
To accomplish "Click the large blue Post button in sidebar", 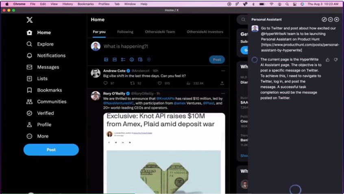I will [x=51, y=150].
